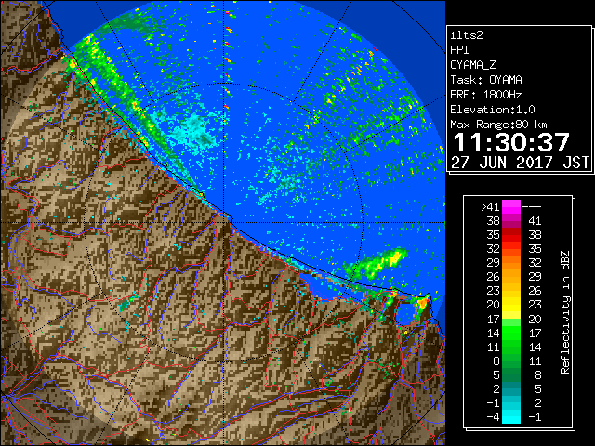Screen dimensions: 595x446
Task: Click the legend value 17 left column
Action: 494,319
